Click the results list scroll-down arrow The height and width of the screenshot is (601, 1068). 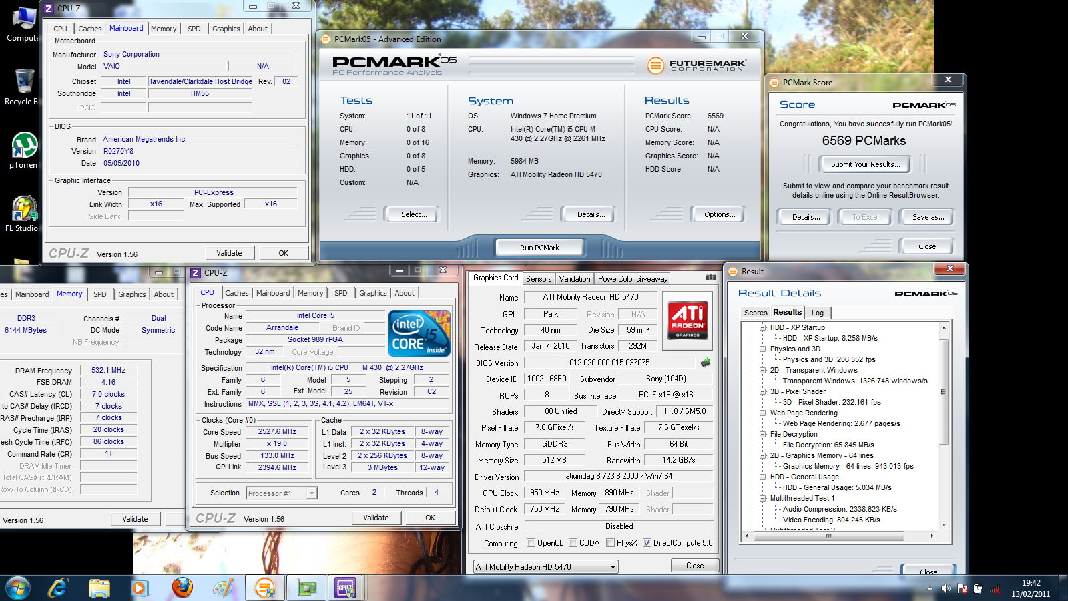(944, 525)
